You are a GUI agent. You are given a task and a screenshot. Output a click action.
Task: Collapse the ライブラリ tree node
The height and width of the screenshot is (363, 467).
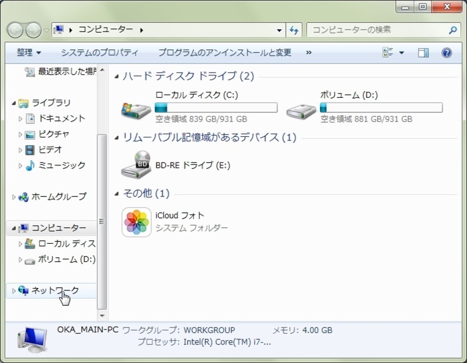tap(14, 103)
